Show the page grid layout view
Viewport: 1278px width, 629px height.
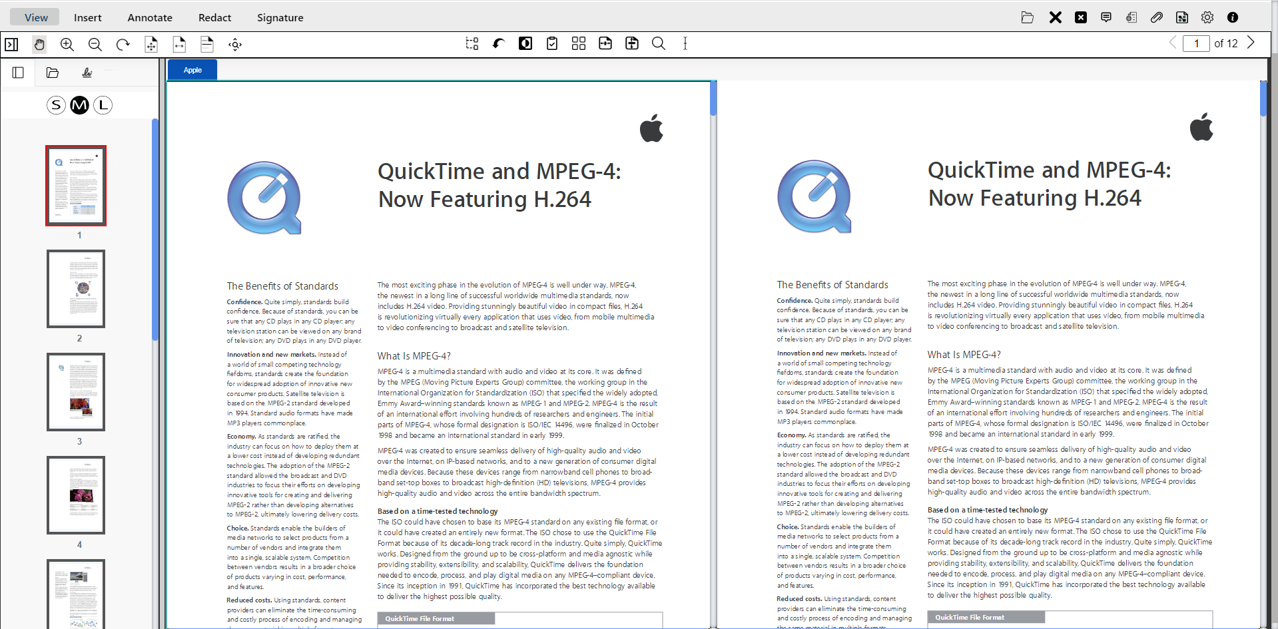(x=579, y=44)
